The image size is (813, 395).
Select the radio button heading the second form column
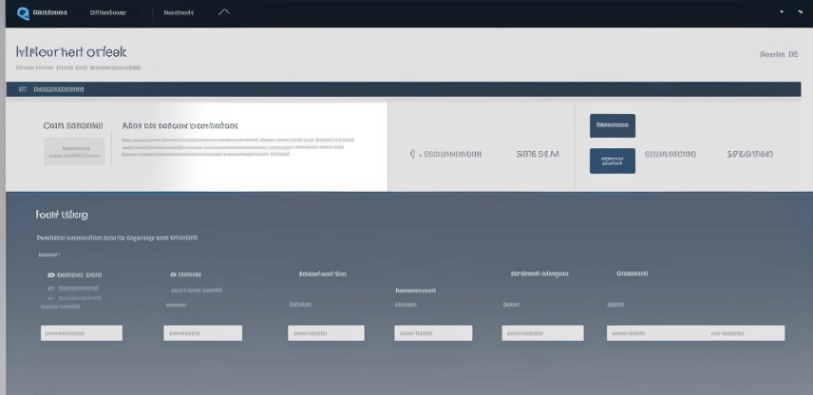pyautogui.click(x=173, y=273)
